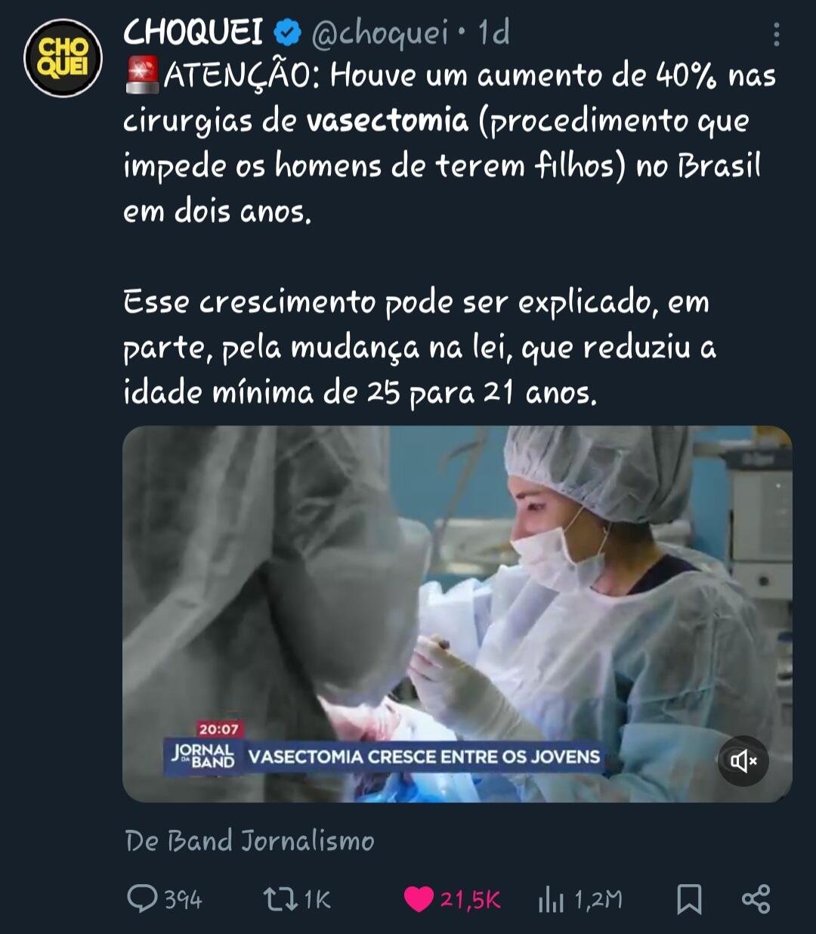Viewport: 816px width, 934px height.
Task: Bookmark this post
Action: pyautogui.click(x=688, y=899)
